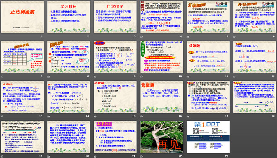The width and height of the screenshot is (277, 158).
Task: Select slide 14 thumbnail with 例3
Action: (69, 97)
